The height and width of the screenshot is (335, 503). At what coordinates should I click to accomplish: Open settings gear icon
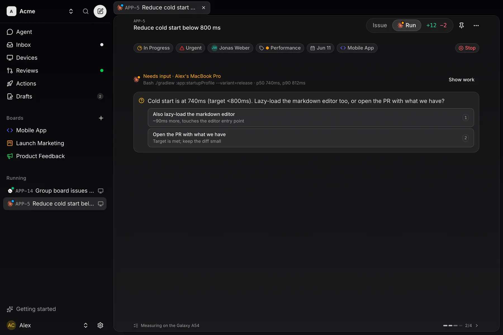click(100, 325)
